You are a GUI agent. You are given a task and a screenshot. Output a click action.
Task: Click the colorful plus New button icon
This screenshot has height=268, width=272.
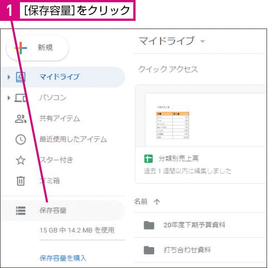(x=21, y=48)
